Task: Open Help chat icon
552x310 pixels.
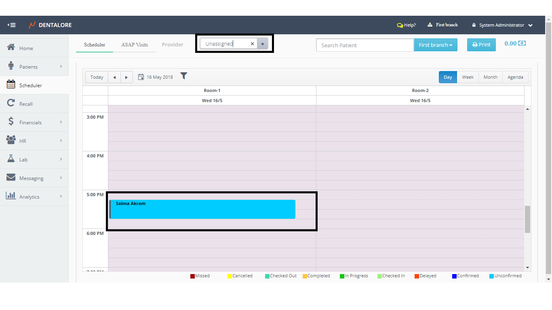Action: click(x=400, y=25)
